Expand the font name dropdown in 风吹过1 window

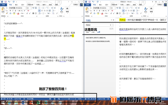point(25,8)
